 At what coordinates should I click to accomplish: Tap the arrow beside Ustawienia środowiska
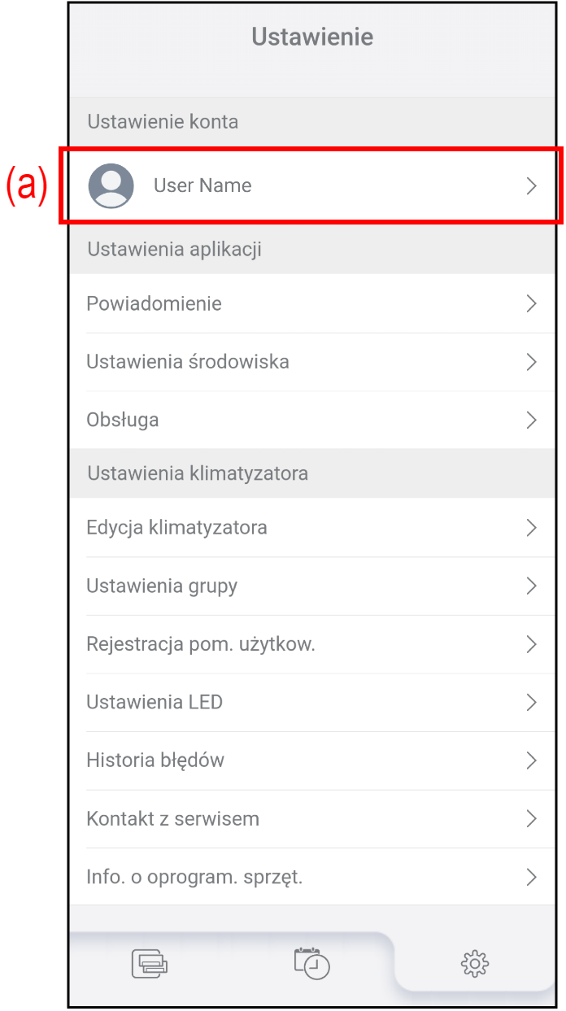point(532,362)
